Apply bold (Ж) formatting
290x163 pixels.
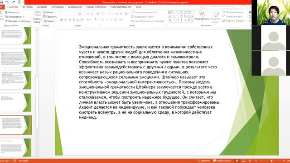(x=62, y=19)
